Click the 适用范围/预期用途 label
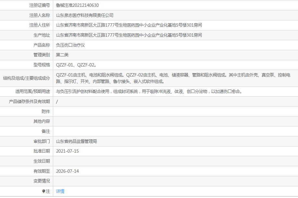The height and width of the screenshot is (198, 298). (x=32, y=92)
